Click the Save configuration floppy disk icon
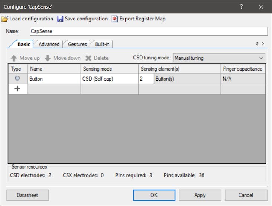Viewport: 272px width, 206px height. click(x=60, y=19)
